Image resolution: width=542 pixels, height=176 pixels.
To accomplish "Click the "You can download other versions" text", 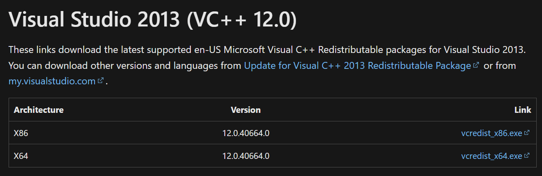I will coord(124,66).
